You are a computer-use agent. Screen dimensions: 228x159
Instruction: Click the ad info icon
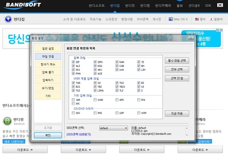pyautogui.click(x=218, y=30)
